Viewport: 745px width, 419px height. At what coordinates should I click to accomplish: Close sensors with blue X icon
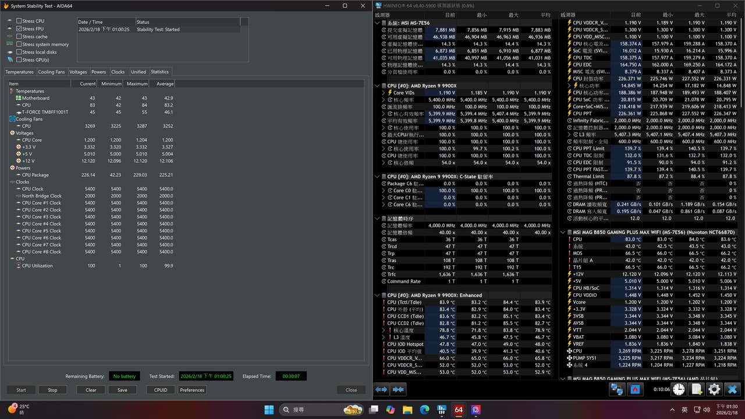pos(732,389)
